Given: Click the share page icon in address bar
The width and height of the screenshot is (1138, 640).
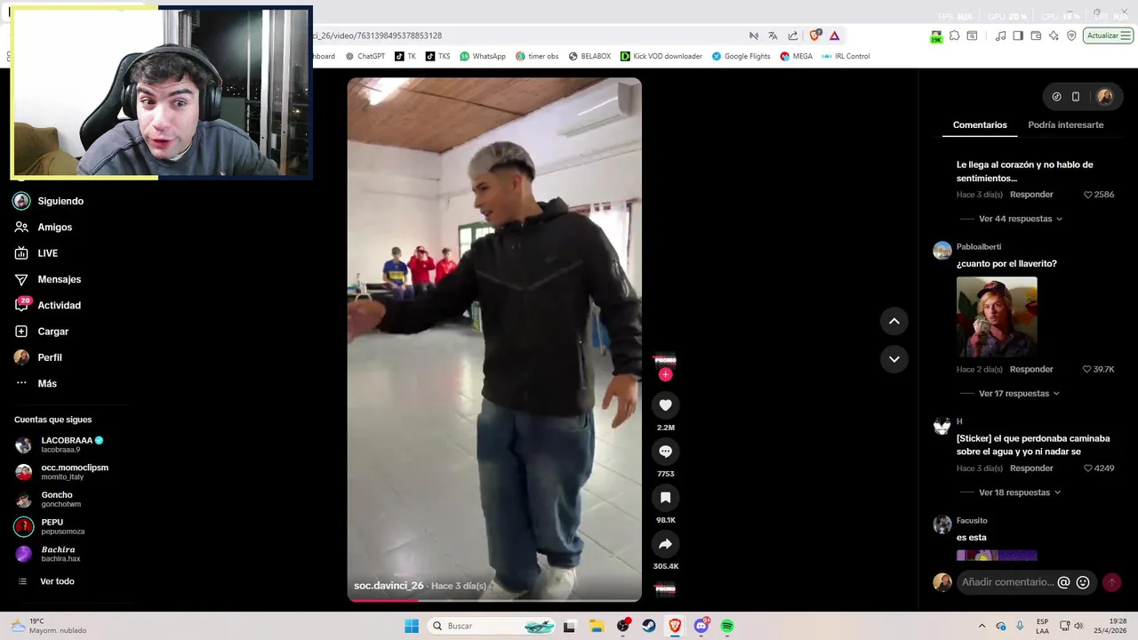Looking at the screenshot, I should [x=792, y=36].
